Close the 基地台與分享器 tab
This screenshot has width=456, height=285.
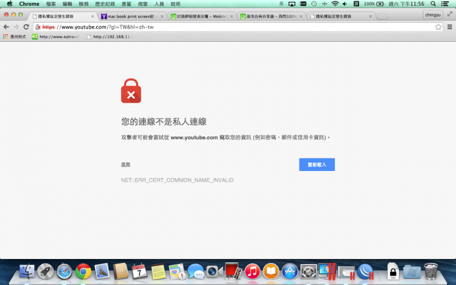(301, 16)
